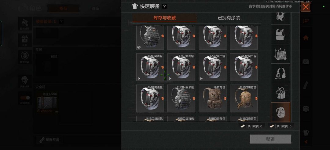Click the swap arrows under 防弹安全箱
The image size is (330, 150).
[x=57, y=112]
